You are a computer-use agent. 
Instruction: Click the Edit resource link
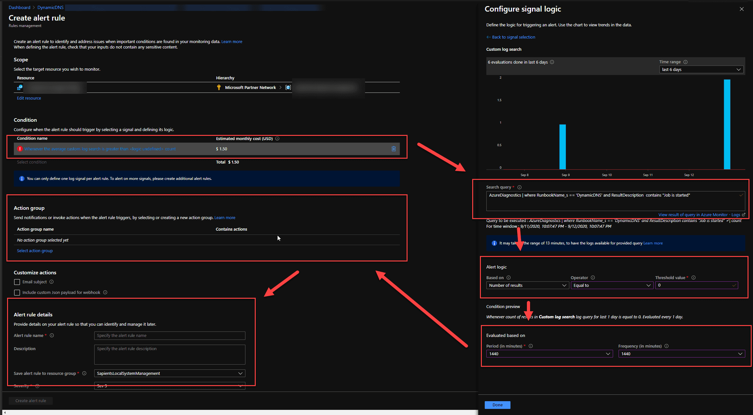[29, 98]
